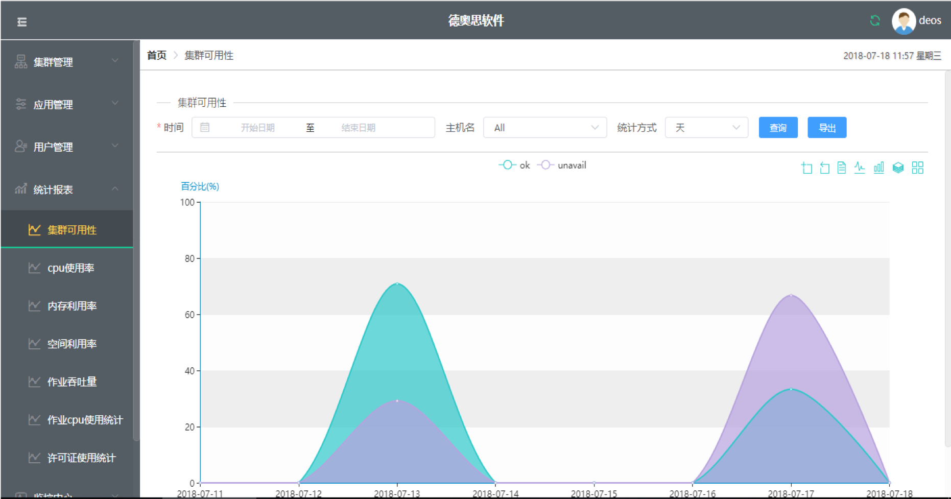Click the zoom reset chart tool

824,168
